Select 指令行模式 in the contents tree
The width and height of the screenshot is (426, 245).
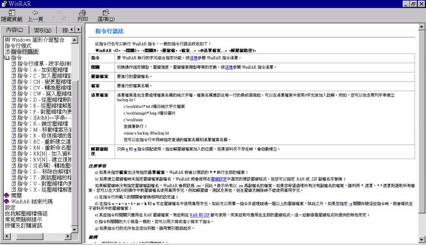pos(18,46)
